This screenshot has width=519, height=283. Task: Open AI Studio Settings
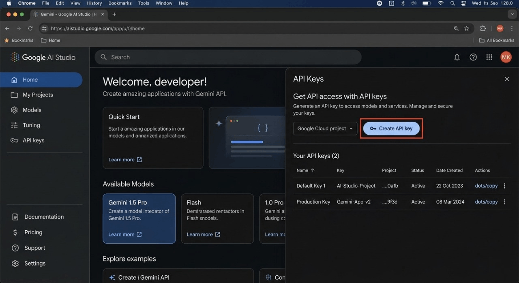point(35,263)
